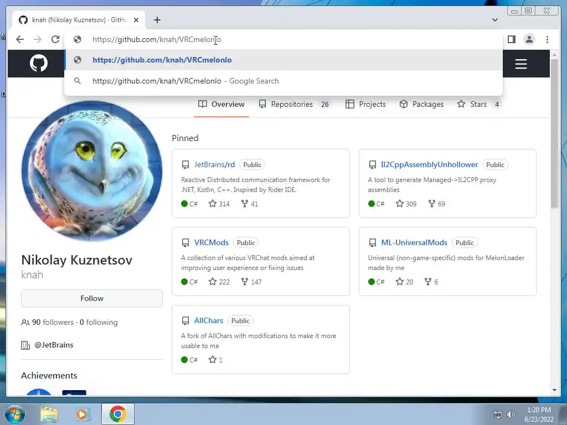Expand the tab search chevron
Viewport: 567px width, 425px height.
[x=494, y=20]
